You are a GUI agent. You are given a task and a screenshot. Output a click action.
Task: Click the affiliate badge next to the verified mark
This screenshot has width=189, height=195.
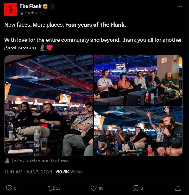[52, 6]
